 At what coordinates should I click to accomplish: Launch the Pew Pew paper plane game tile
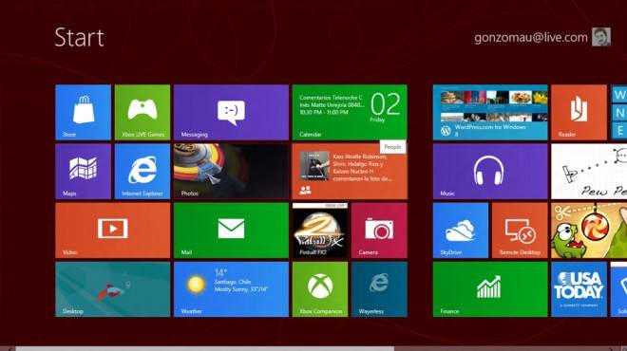(589, 172)
